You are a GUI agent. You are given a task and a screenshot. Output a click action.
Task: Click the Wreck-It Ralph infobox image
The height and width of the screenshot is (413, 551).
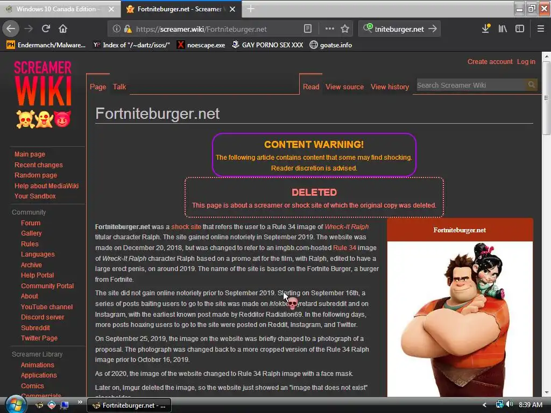(x=460, y=319)
